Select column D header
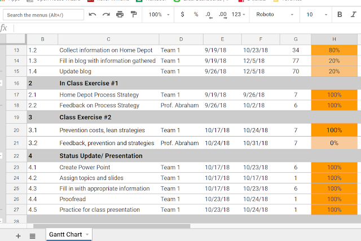Viewport: 361px width, 241px height. tap(181, 40)
